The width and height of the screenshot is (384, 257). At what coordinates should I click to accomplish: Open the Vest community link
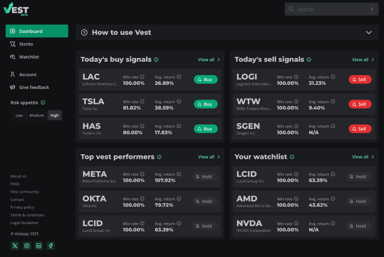click(25, 192)
